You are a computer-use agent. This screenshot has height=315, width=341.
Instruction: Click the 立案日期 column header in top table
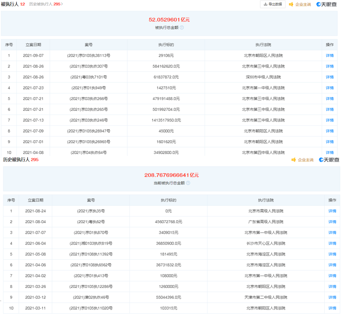tap(33, 45)
